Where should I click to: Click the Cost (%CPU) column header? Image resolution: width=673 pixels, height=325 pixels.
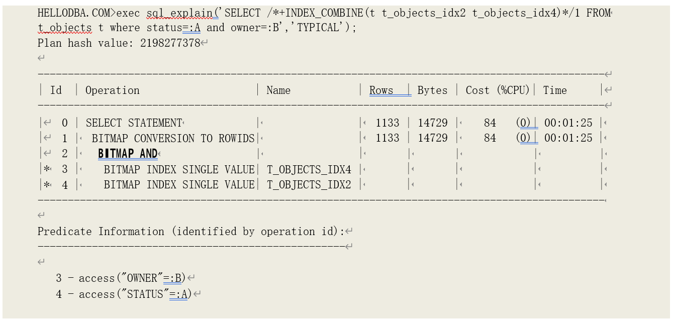click(x=498, y=90)
